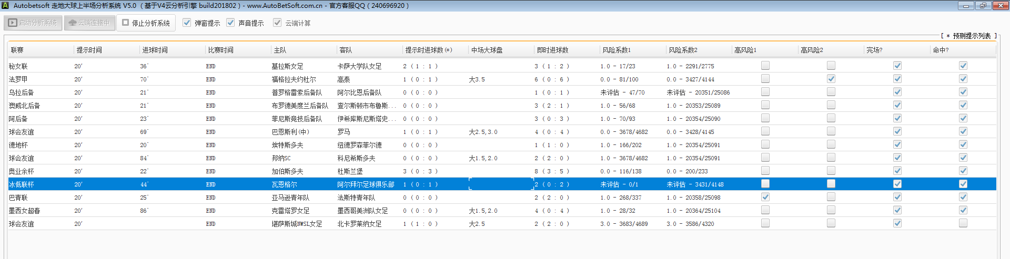Minimize the Autobetsoft window
This screenshot has height=259, width=1010.
[x=966, y=6]
